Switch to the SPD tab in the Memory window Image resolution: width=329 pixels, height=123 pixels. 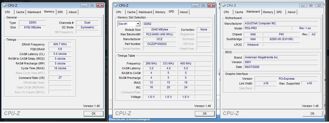[x=60, y=12]
